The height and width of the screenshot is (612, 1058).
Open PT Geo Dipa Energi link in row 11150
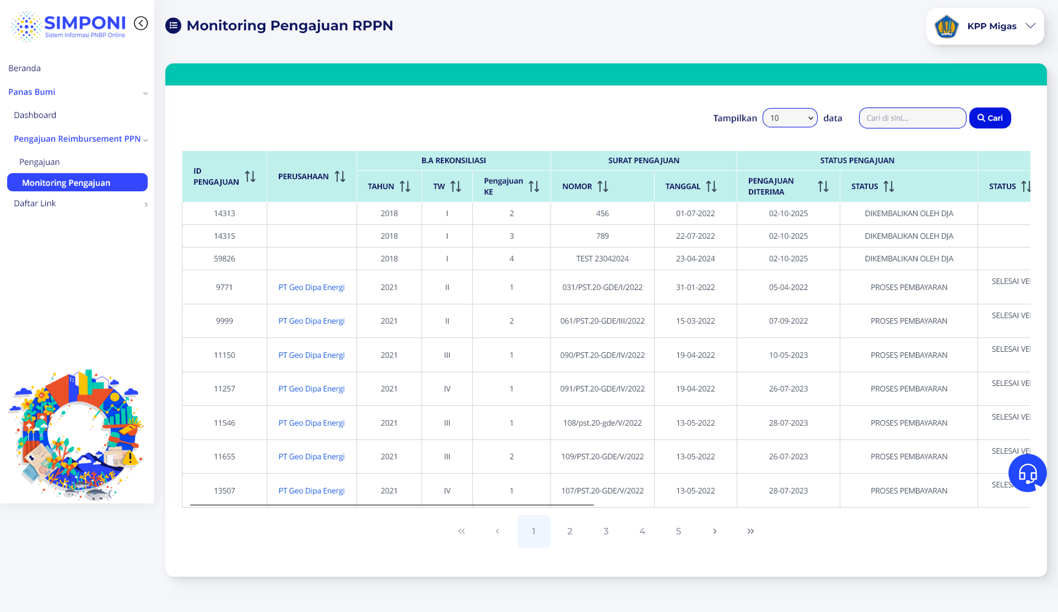[x=311, y=355]
